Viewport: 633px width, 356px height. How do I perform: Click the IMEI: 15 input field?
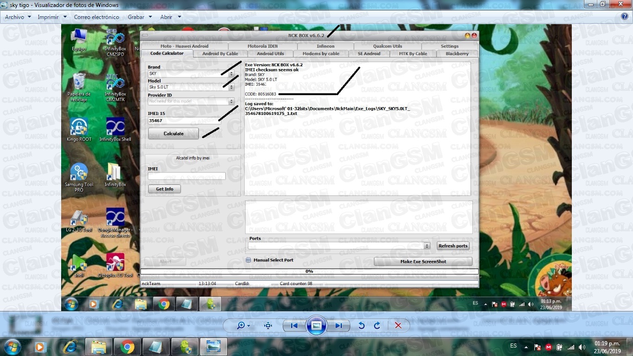point(184,121)
